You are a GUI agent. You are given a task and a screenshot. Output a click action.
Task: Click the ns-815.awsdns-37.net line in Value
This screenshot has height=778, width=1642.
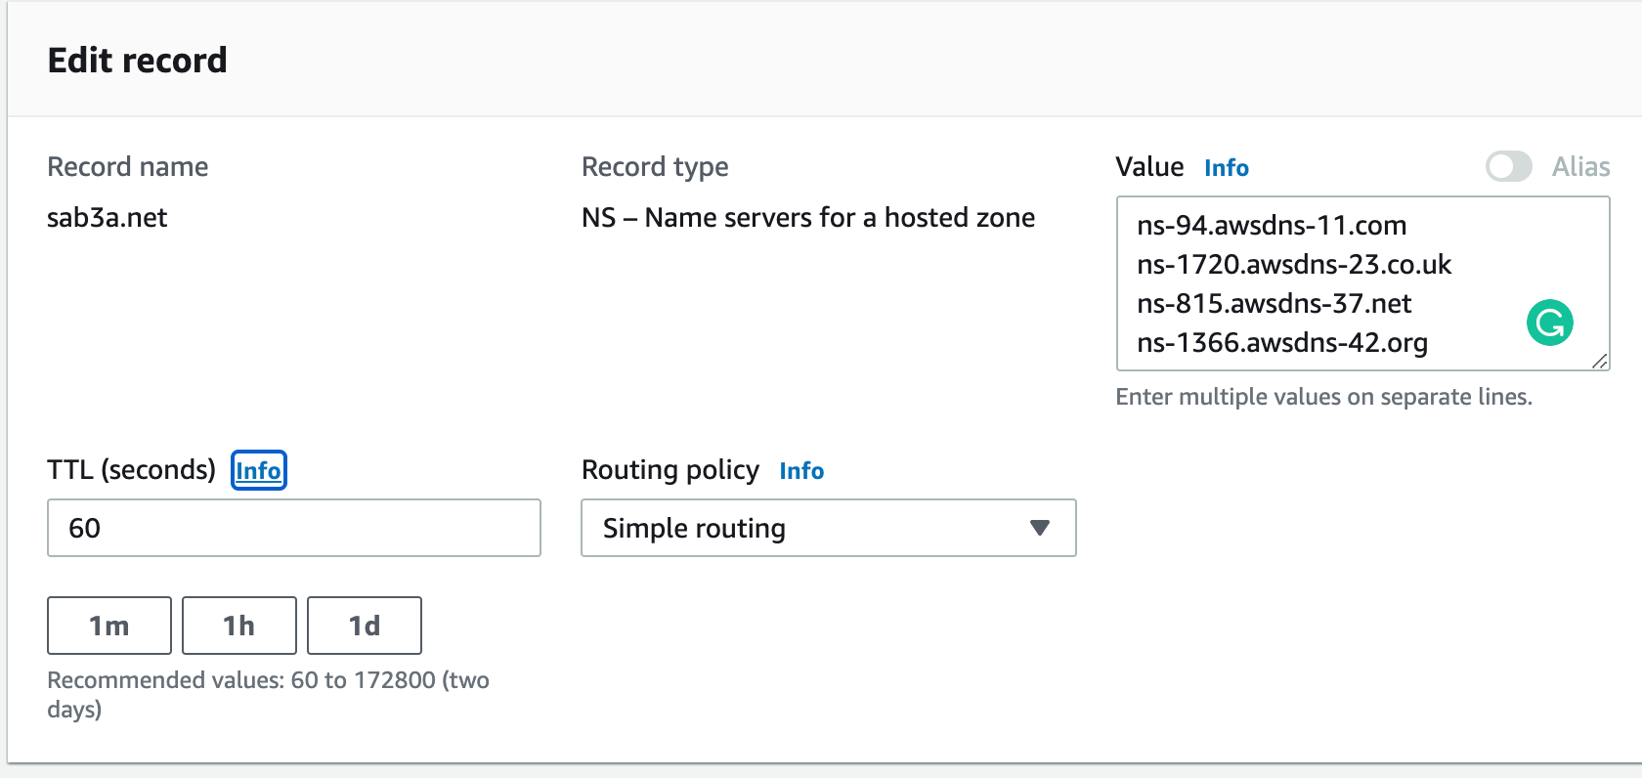coord(1274,304)
